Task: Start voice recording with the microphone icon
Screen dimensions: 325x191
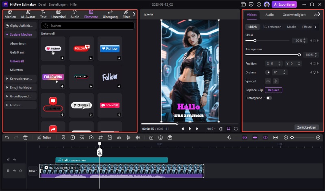Action: point(229,137)
